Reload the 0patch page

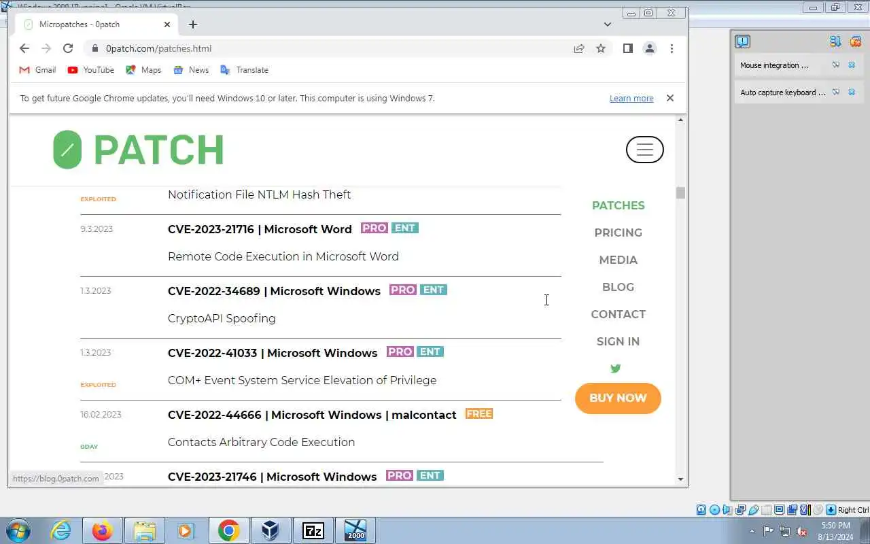pyautogui.click(x=68, y=48)
